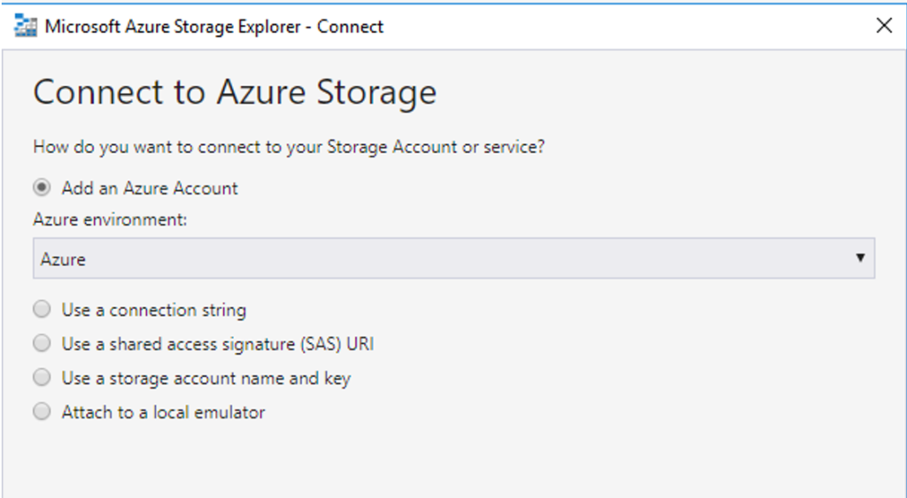This screenshot has height=498, width=907.
Task: Close the Connect dialog window
Action: pos(884,26)
